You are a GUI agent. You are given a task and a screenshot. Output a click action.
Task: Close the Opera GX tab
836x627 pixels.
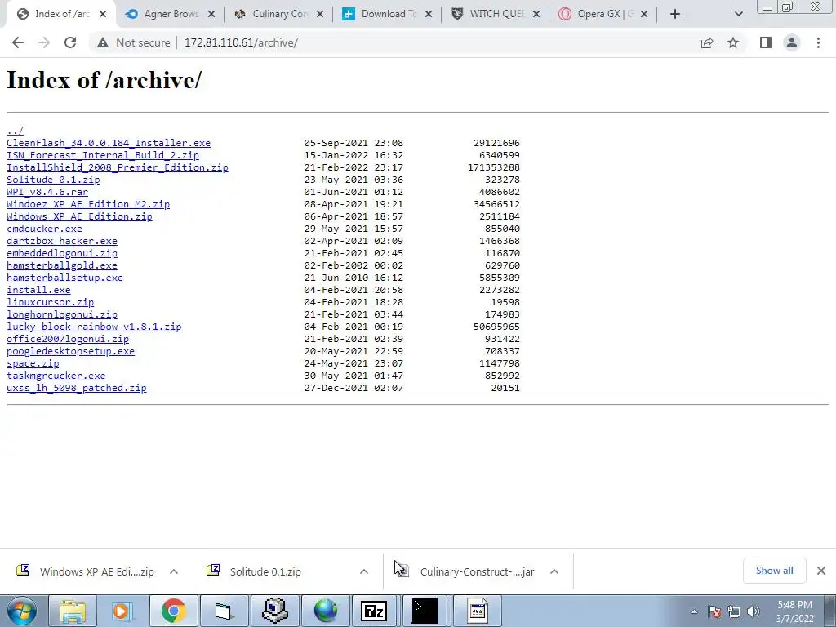pos(644,15)
